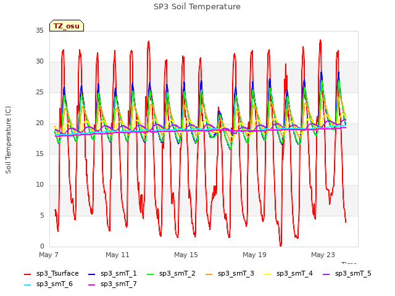Click the cyan sp3_smT_6 legend swatch

(x=27, y=285)
